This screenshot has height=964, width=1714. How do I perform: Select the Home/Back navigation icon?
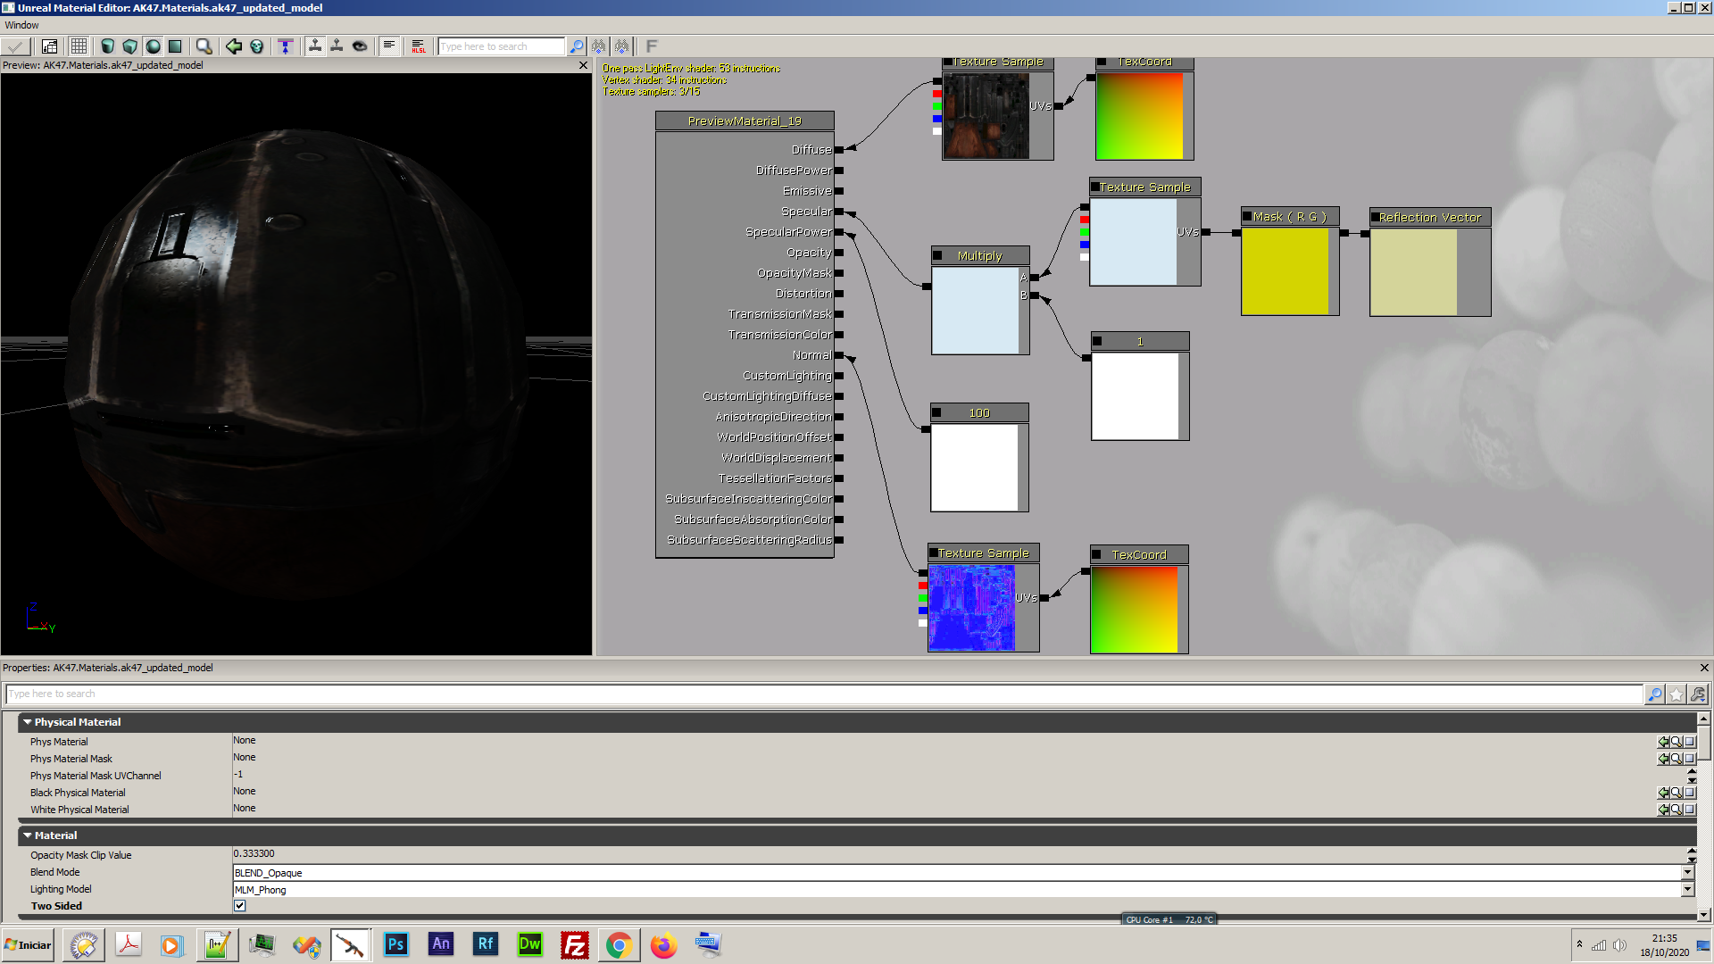(233, 46)
